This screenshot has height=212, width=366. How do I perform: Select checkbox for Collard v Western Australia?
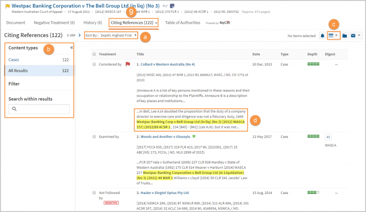94,64
